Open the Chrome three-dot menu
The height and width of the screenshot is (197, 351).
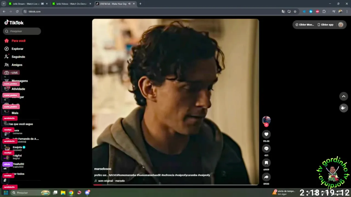click(347, 11)
